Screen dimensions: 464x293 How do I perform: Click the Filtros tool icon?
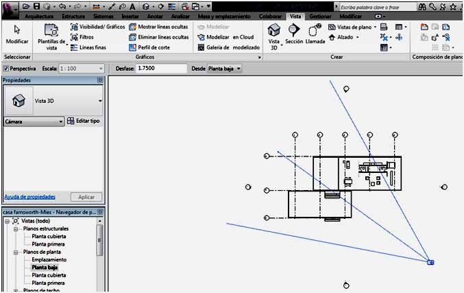(75, 37)
